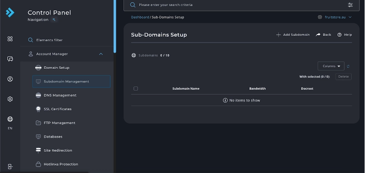Open settings gear icon in left rail
Viewport: 365px width, 173px height.
point(10,99)
